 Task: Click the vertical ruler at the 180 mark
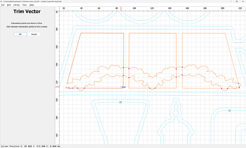point(57,117)
